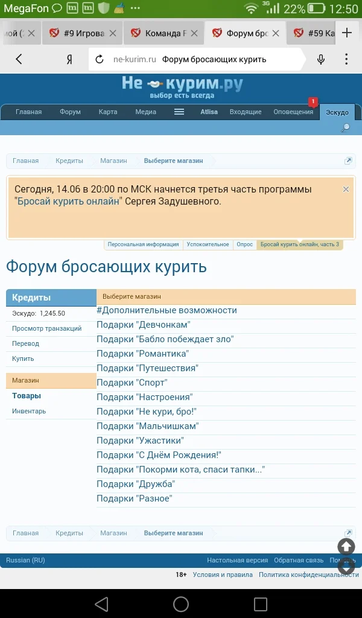Image resolution: width=362 pixels, height=618 pixels.
Task: Open the hamburger menu in forum navbar
Action: click(179, 112)
